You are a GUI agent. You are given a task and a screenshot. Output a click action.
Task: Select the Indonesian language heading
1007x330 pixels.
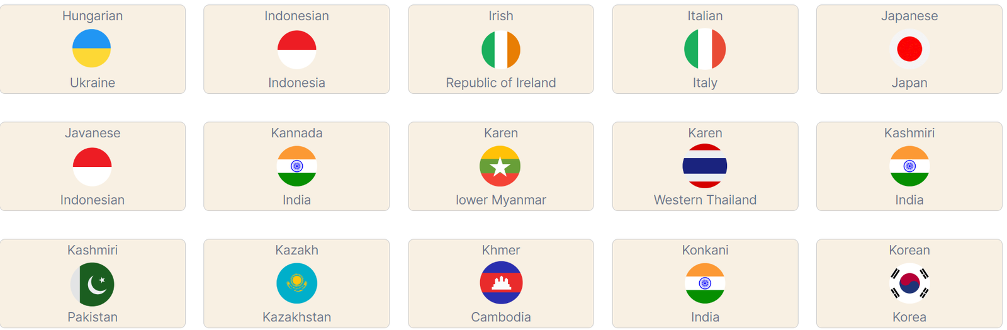point(296,16)
